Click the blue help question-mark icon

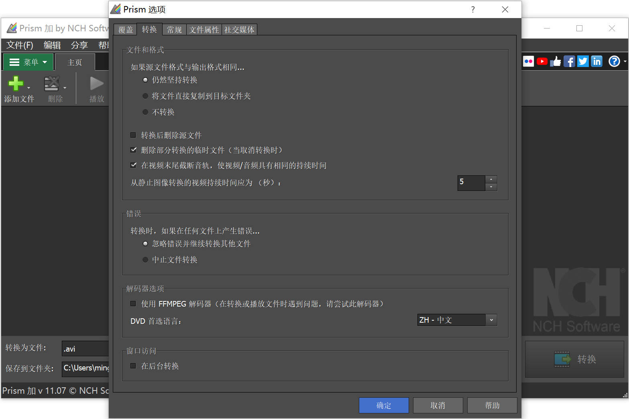click(614, 61)
